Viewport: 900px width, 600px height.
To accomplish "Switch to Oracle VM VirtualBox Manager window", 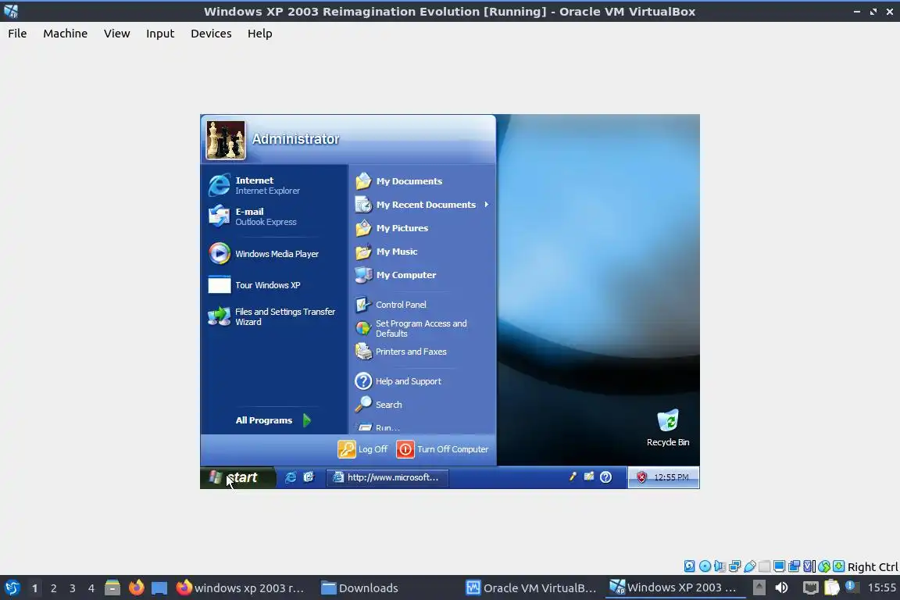I will click(531, 588).
